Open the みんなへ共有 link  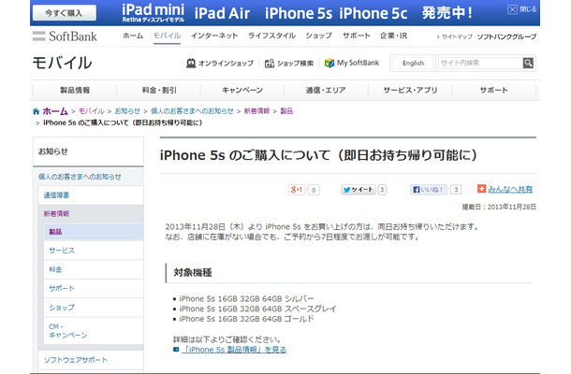coord(510,189)
